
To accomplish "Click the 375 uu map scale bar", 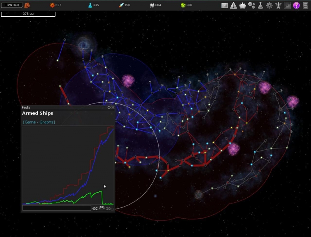I will [28, 14].
